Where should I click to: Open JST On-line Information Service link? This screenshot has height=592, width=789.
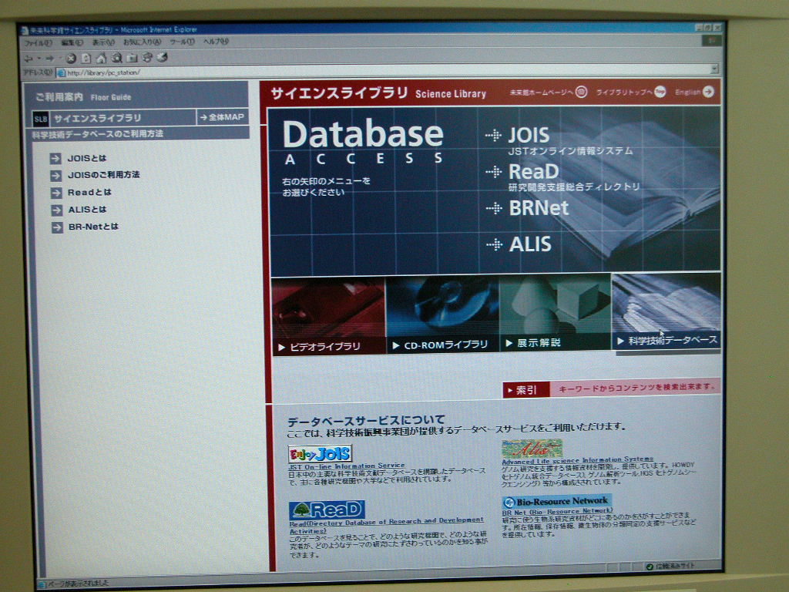(x=346, y=466)
